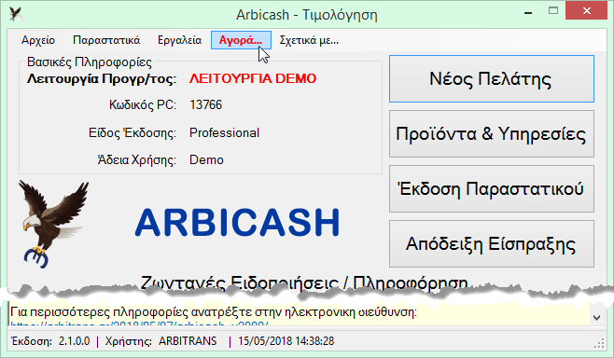Maximize the Arbicash window
614x358 pixels.
(553, 11)
